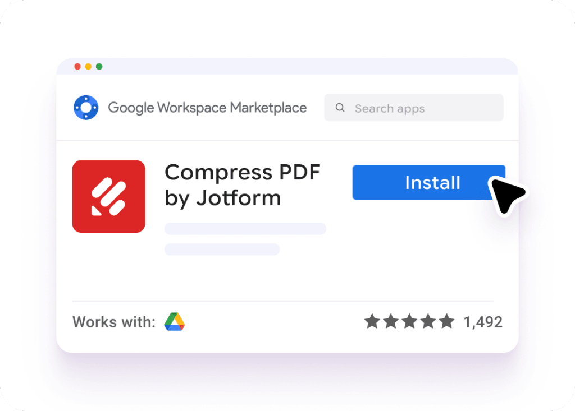This screenshot has height=411, width=575.
Task: Maximize the window with the green dot
Action: pyautogui.click(x=99, y=67)
